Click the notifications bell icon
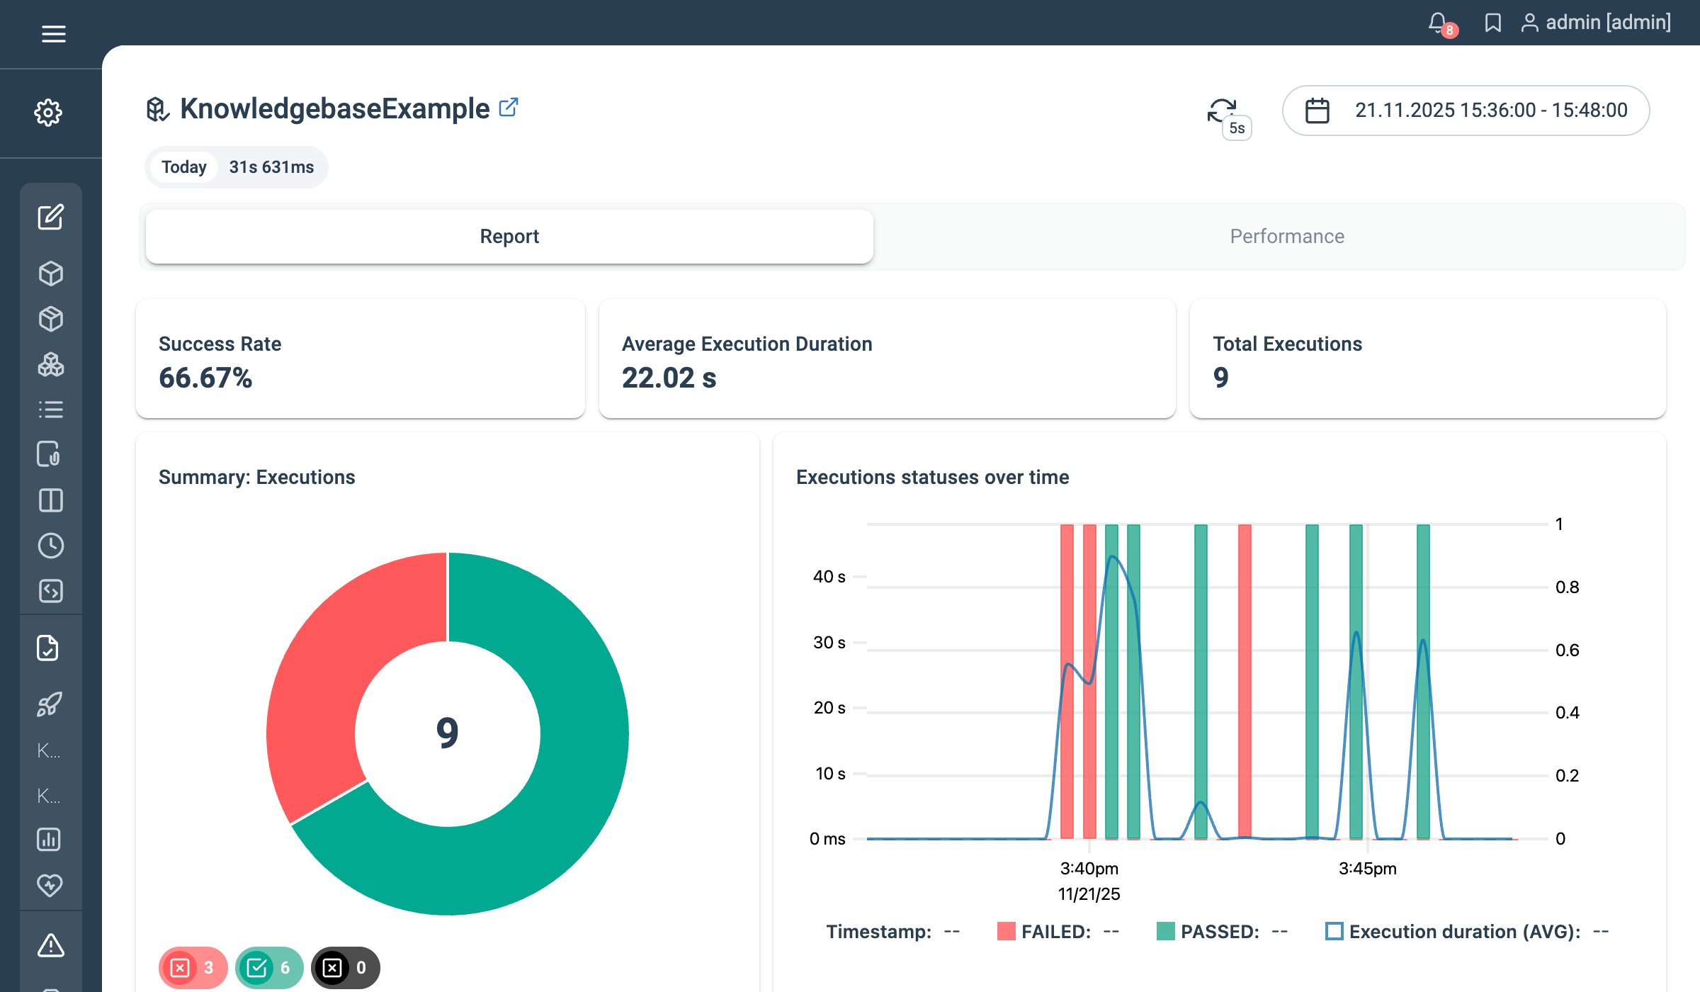 [x=1438, y=23]
